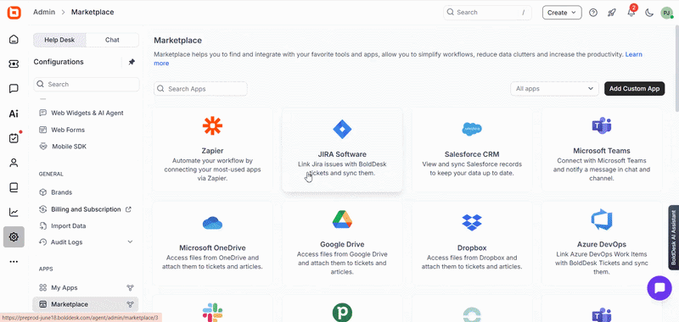Switch to the Chat tab
Screen dimensions: 679x322
[112, 40]
